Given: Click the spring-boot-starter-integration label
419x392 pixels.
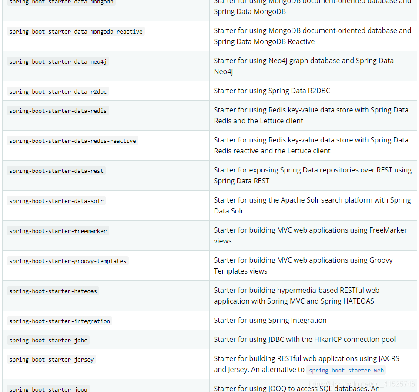Looking at the screenshot, I should click(x=60, y=321).
